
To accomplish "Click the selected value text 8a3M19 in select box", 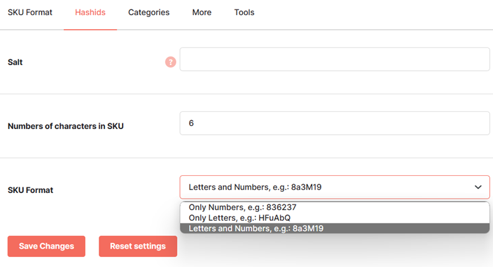I will pyautogui.click(x=307, y=187).
